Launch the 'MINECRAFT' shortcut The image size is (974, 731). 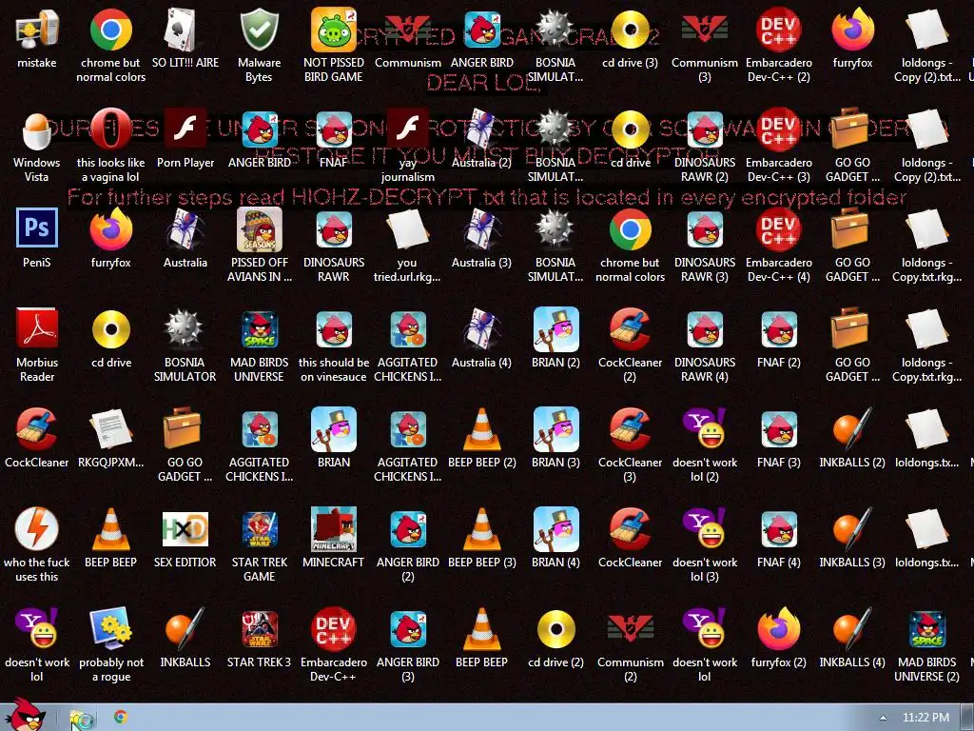[334, 528]
